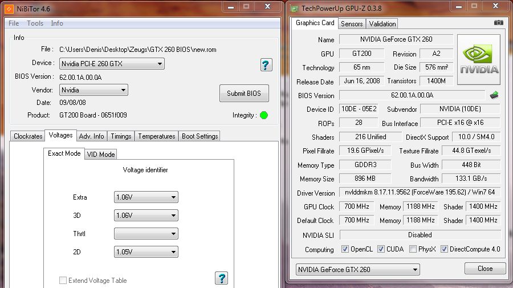Click the NiBiTor BIOS version 62.00.1A.00.0A text
The width and height of the screenshot is (513, 288).
pyautogui.click(x=80, y=78)
